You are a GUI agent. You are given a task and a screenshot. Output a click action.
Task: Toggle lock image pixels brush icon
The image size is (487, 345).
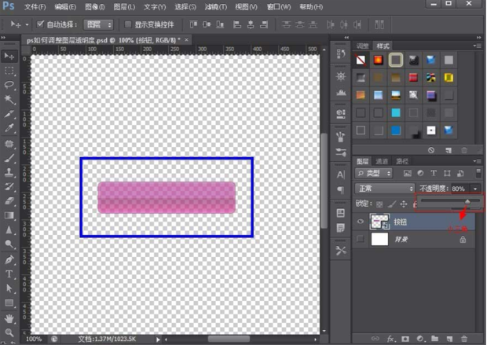pos(392,204)
